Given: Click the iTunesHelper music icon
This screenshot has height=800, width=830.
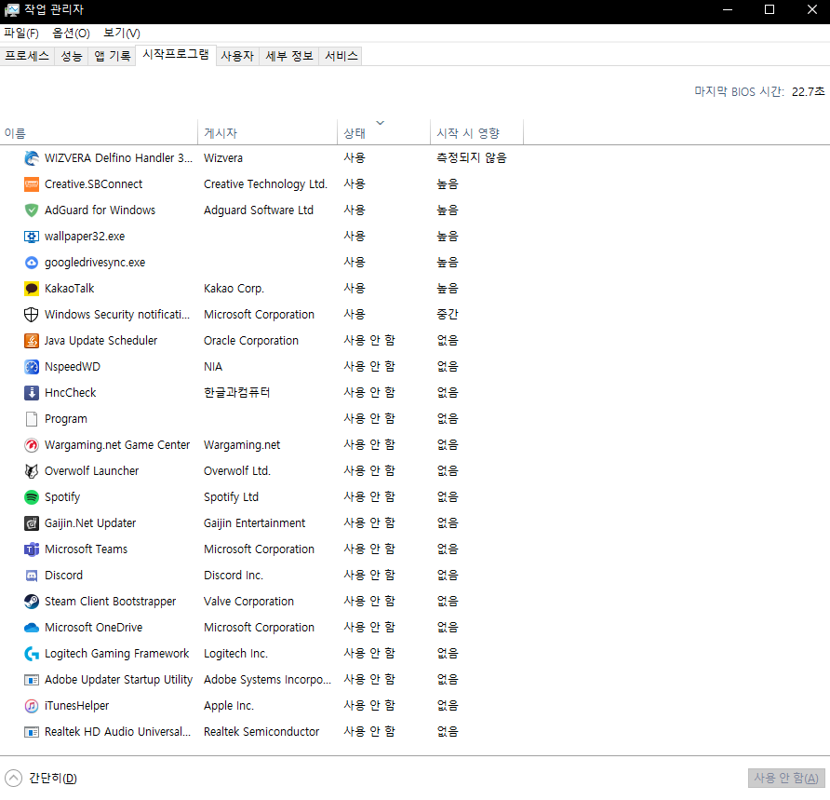Looking at the screenshot, I should (32, 705).
